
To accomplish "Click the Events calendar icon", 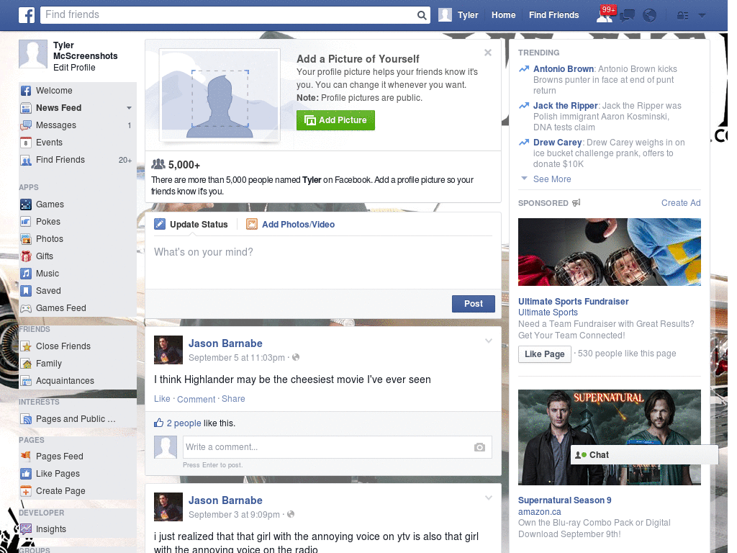I will click(x=26, y=143).
